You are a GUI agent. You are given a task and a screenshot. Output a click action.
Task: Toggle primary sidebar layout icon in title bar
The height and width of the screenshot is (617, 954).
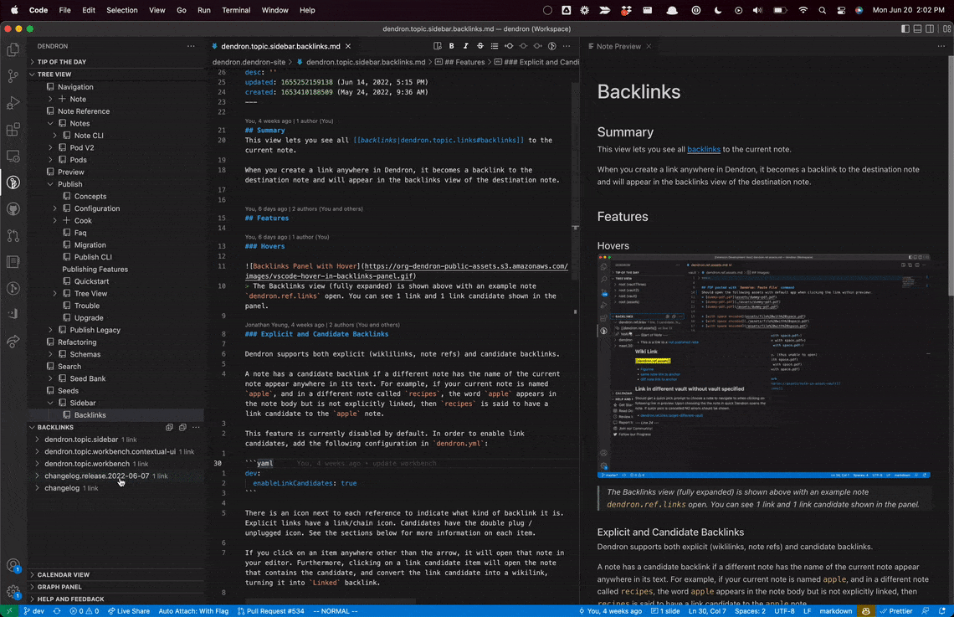tap(905, 28)
